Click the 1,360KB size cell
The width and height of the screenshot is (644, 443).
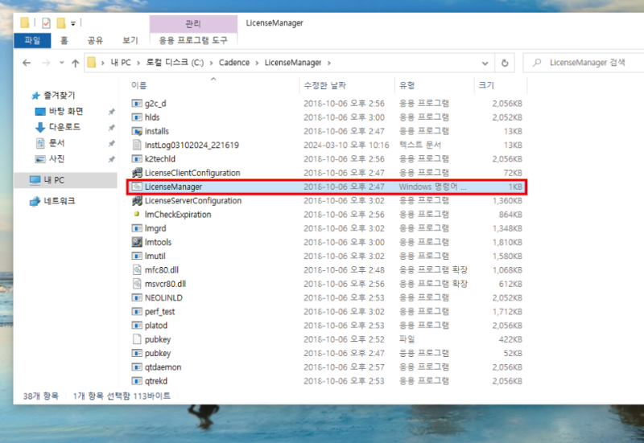click(x=507, y=200)
